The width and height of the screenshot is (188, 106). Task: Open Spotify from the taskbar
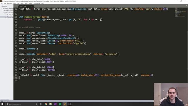(x=60, y=104)
